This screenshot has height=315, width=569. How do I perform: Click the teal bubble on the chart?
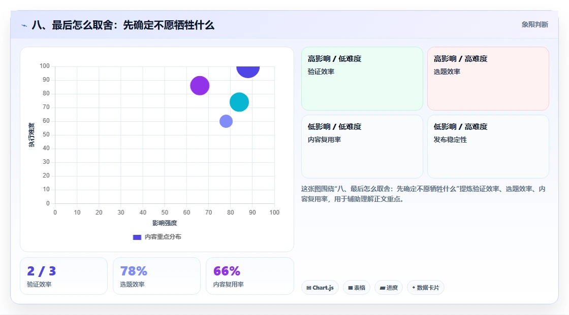pyautogui.click(x=239, y=102)
